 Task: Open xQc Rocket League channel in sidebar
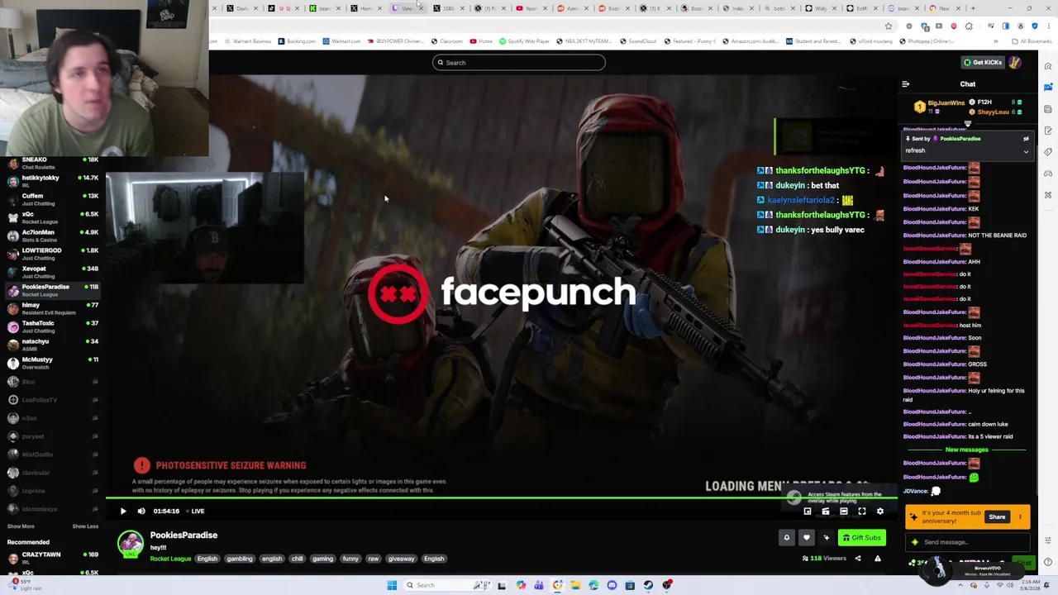(x=51, y=217)
